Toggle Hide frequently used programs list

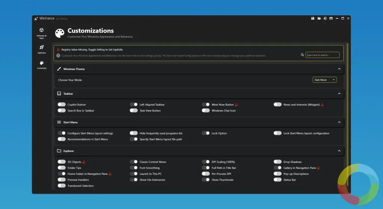(134, 133)
